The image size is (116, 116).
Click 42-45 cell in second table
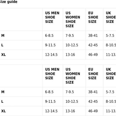(x=93, y=102)
